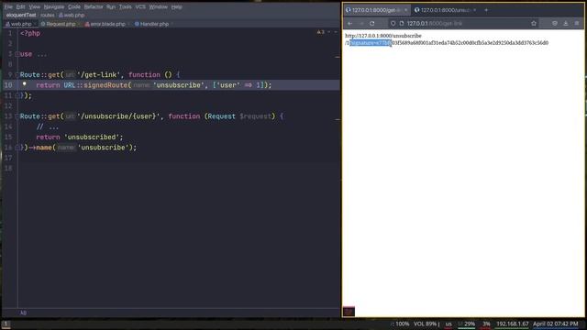Viewport: 587px width, 330px height.
Task: Click the warnings indicator in editor corner
Action: click(x=321, y=32)
